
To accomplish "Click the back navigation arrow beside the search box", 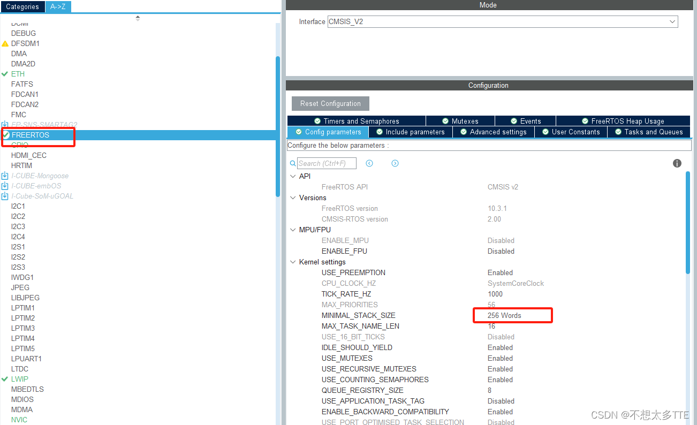I will point(369,163).
